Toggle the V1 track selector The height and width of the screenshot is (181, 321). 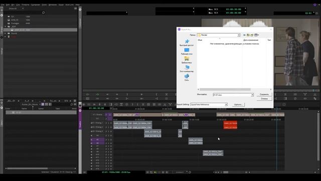point(97,115)
